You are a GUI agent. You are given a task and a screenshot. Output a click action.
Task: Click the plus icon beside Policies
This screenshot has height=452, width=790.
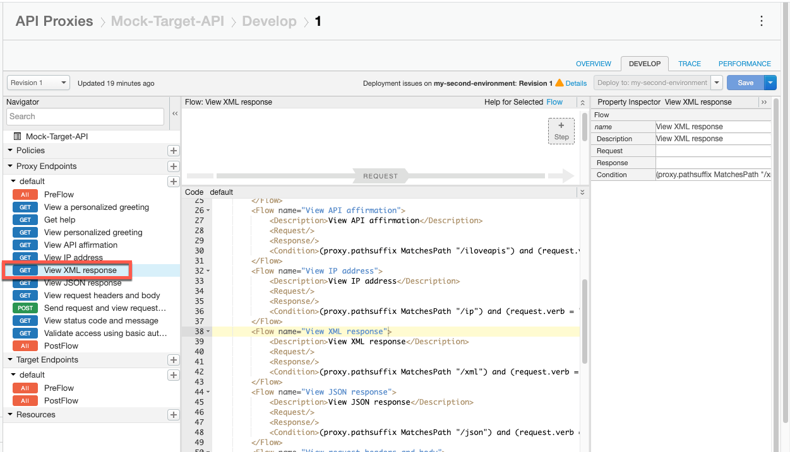click(x=174, y=151)
